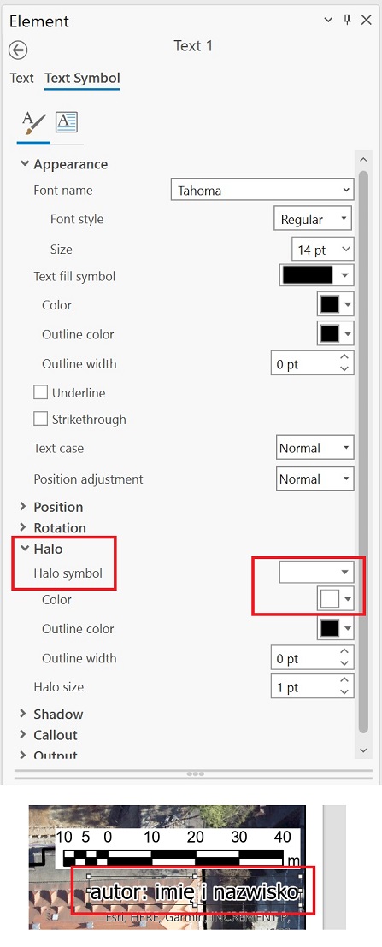The image size is (382, 947).
Task: Enable the Strikethrough checkbox
Action: 40,419
